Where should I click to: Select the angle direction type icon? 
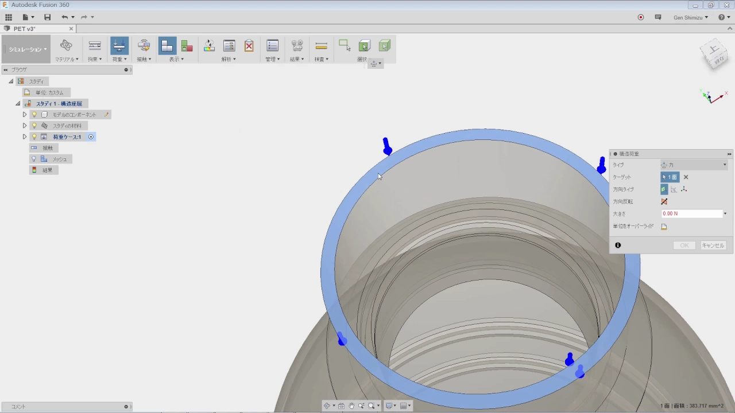click(x=674, y=189)
